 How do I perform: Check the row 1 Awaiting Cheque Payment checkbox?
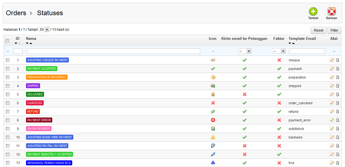(x=7, y=60)
